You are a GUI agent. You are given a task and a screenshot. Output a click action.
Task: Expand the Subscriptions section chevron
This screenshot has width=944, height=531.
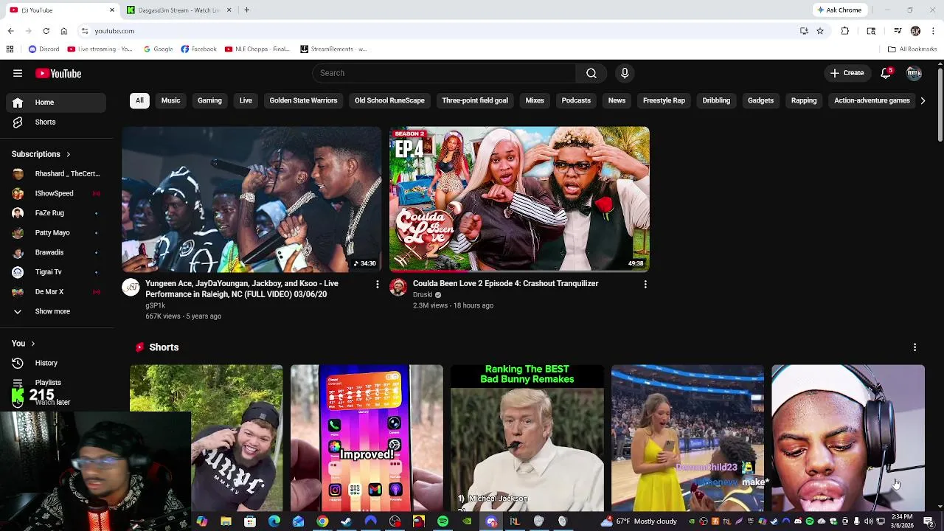coord(68,154)
